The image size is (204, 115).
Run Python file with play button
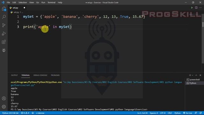point(192,8)
